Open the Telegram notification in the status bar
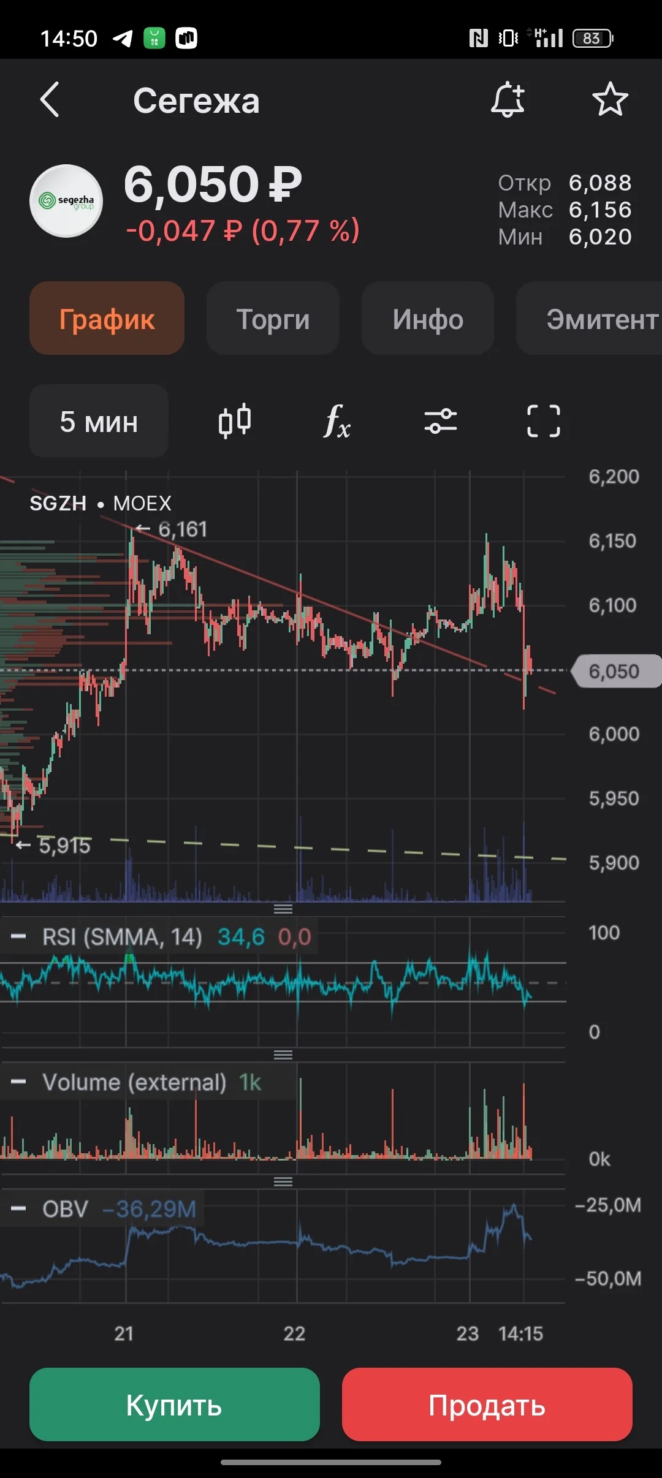 (123, 39)
